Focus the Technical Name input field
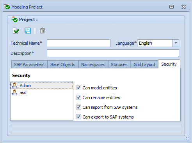The height and width of the screenshot is (143, 192). click(78, 43)
